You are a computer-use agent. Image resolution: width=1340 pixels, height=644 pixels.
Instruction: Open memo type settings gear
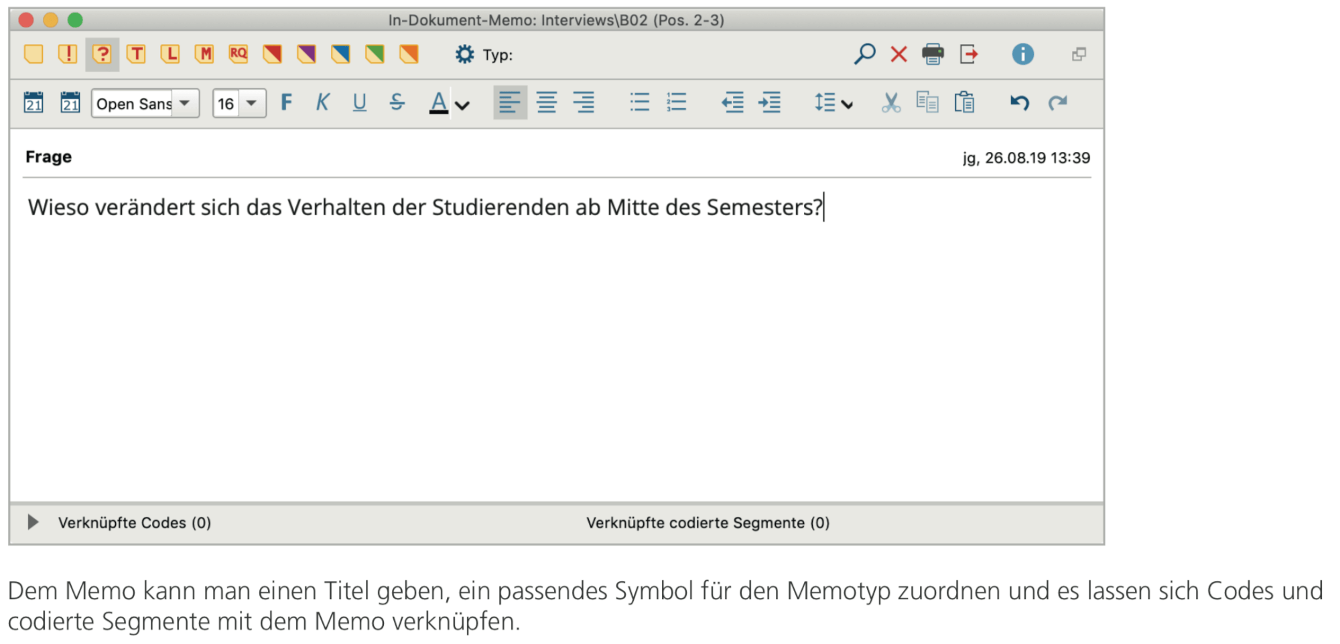(x=464, y=54)
